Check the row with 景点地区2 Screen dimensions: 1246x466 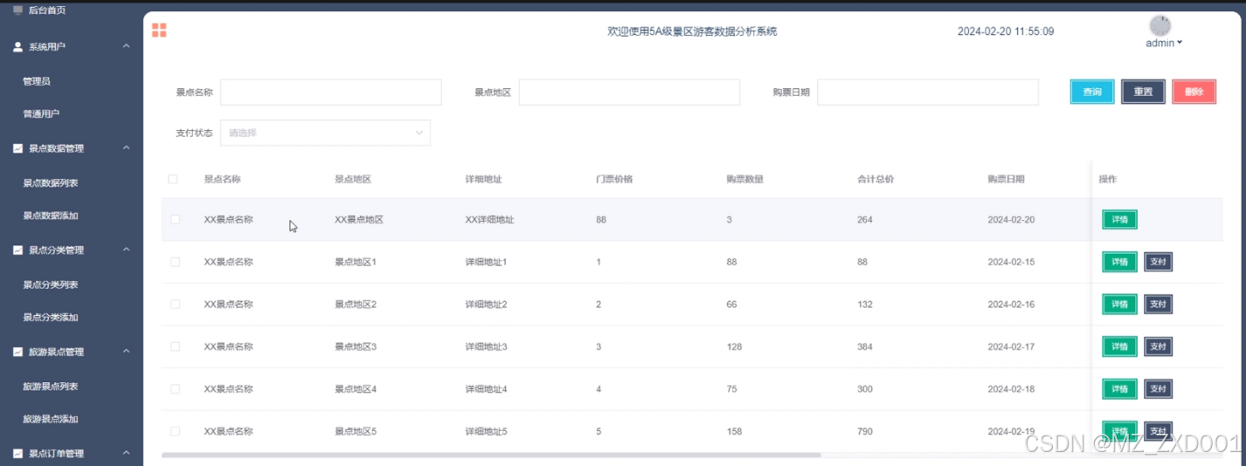176,304
